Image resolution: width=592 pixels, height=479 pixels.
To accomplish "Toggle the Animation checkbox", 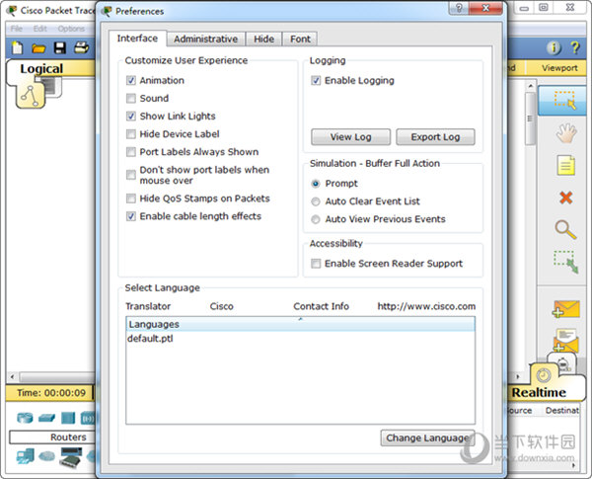I will [x=131, y=81].
